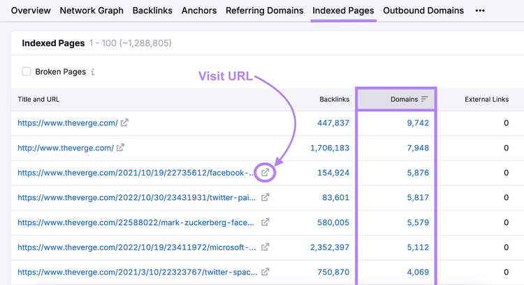Click the External Links column header
The image size is (524, 285).
[x=486, y=100]
